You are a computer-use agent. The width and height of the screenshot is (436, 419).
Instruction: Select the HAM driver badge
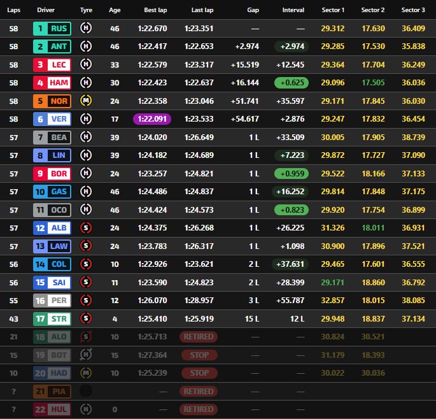pyautogui.click(x=51, y=83)
